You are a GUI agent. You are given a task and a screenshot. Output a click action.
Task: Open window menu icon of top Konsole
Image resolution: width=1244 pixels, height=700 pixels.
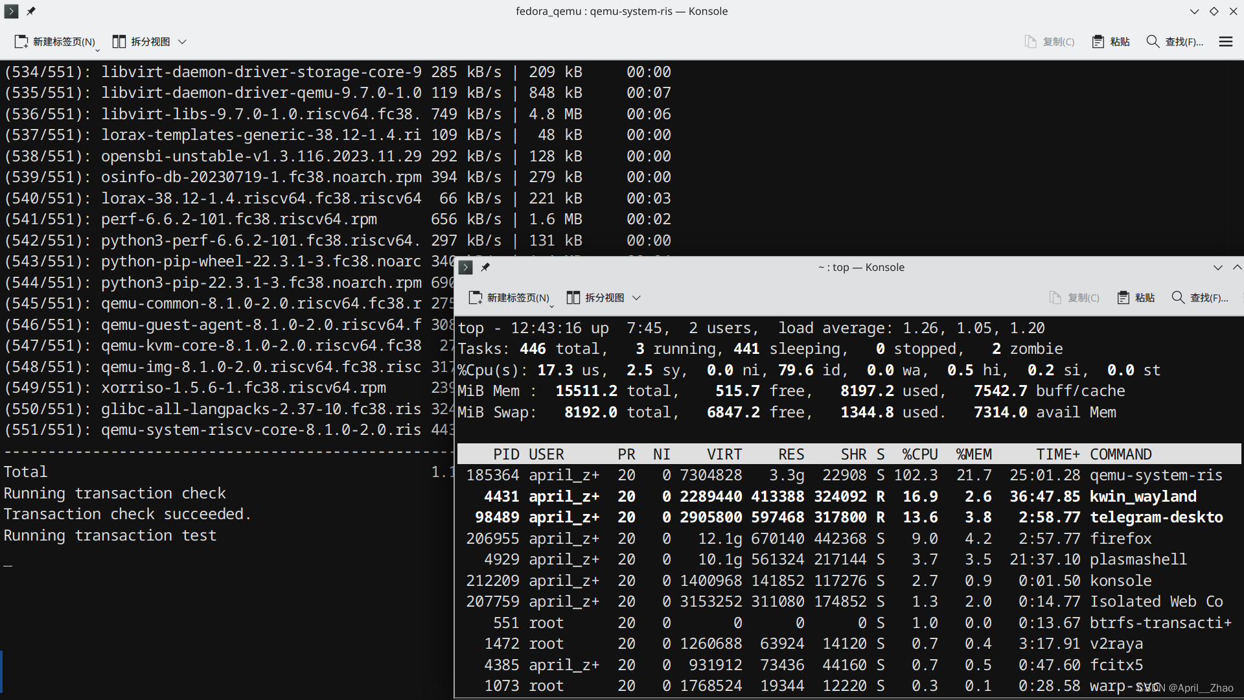pyautogui.click(x=465, y=267)
